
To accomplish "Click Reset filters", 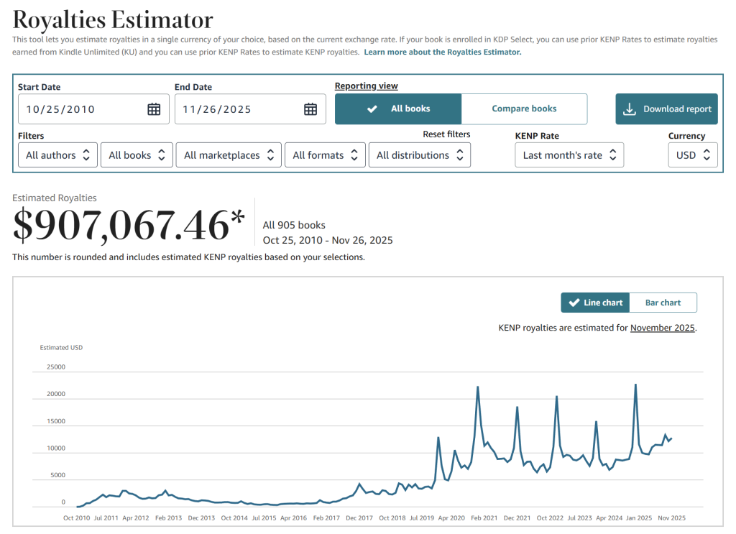I will click(446, 134).
